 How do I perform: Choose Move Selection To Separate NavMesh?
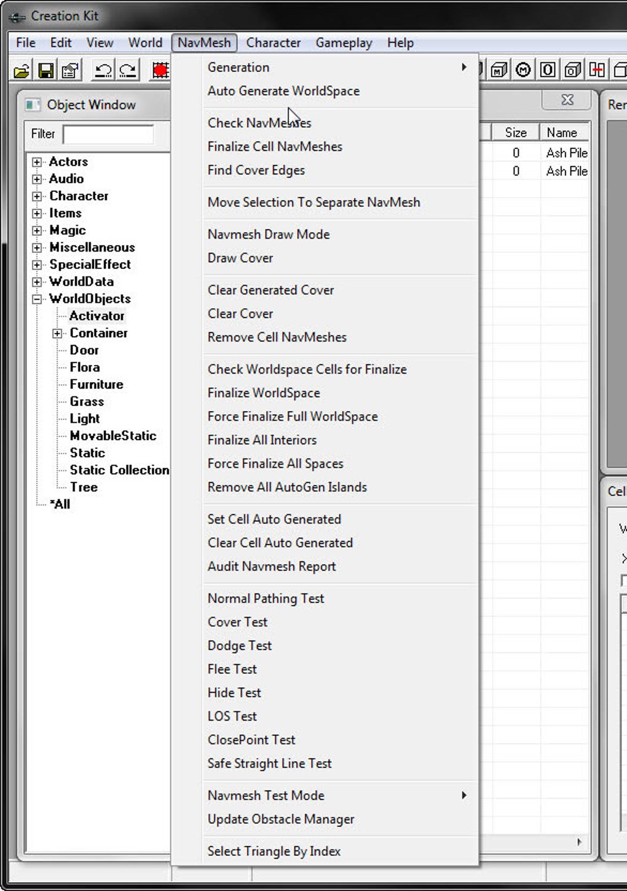(x=341, y=202)
